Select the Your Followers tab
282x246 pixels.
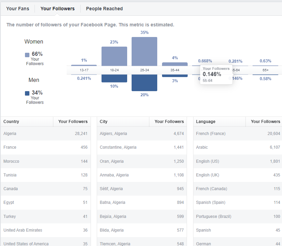[x=57, y=9]
